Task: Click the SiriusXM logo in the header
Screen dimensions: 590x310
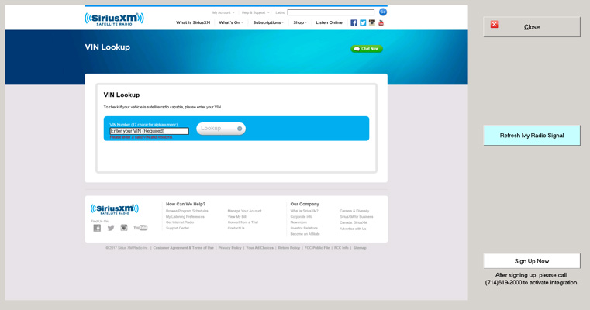Action: point(114,19)
